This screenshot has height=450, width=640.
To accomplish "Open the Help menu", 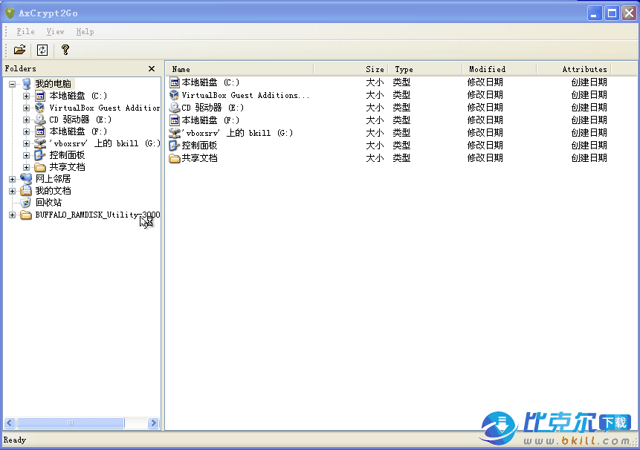I will click(x=85, y=32).
